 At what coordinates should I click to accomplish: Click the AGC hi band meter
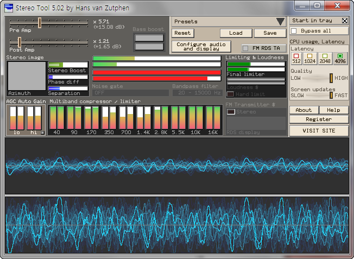click(34, 118)
